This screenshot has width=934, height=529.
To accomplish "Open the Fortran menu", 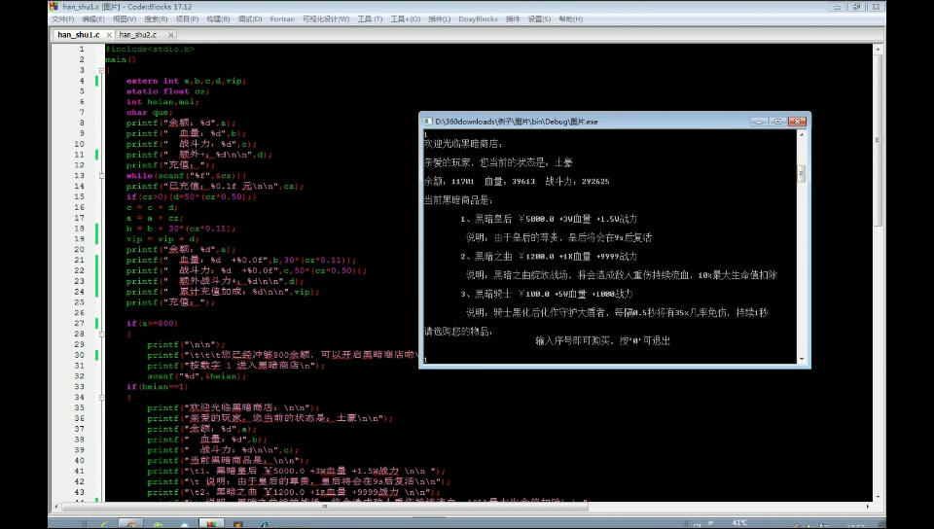I will coord(282,19).
